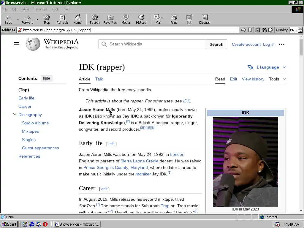The width and height of the screenshot is (304, 228).
Task: Jump to Early life in contents
Action: [26, 98]
